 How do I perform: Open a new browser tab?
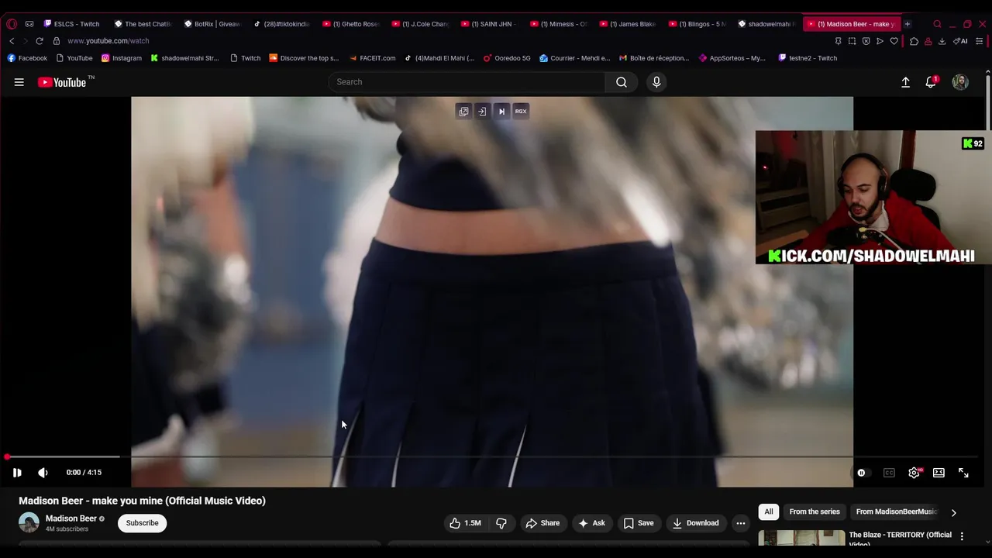(908, 24)
